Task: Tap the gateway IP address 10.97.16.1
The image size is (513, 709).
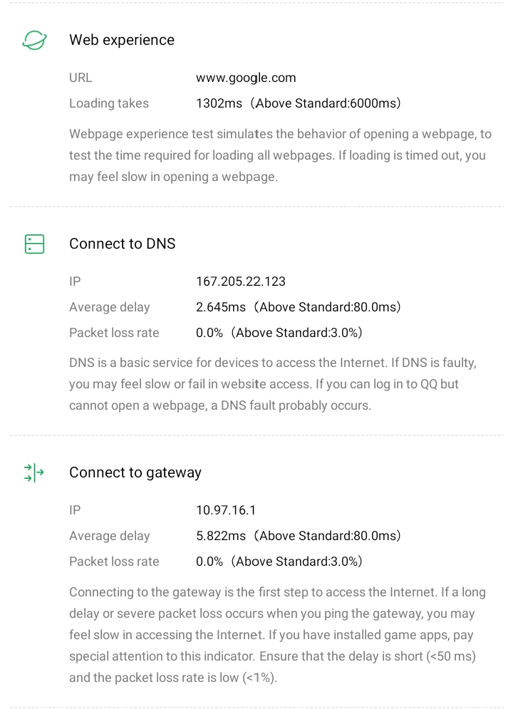Action: 226,510
